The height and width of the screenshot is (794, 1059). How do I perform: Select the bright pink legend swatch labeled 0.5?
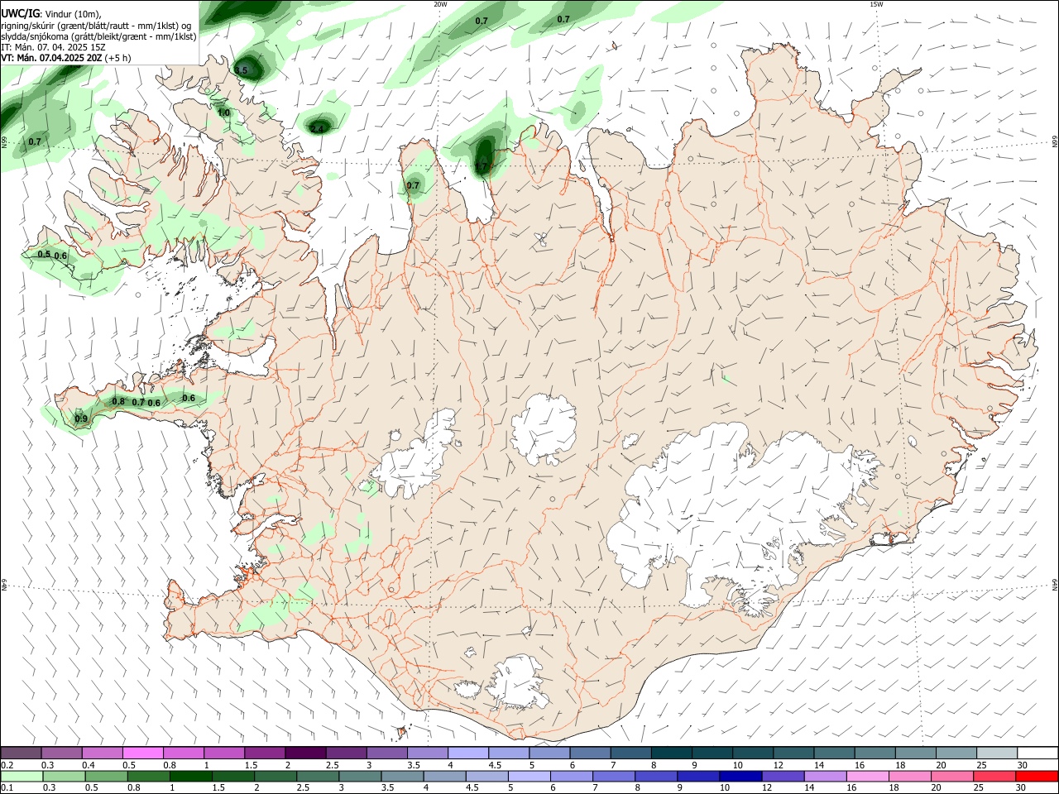(143, 753)
